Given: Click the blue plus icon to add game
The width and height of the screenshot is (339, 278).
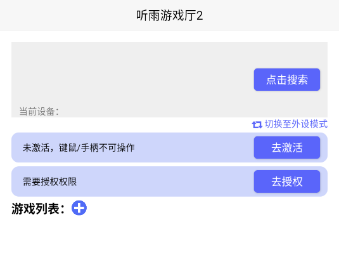Looking at the screenshot, I should point(79,208).
